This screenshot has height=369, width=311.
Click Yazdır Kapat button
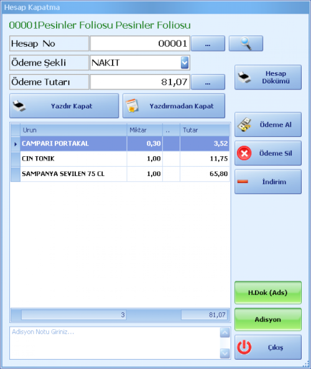pos(64,106)
